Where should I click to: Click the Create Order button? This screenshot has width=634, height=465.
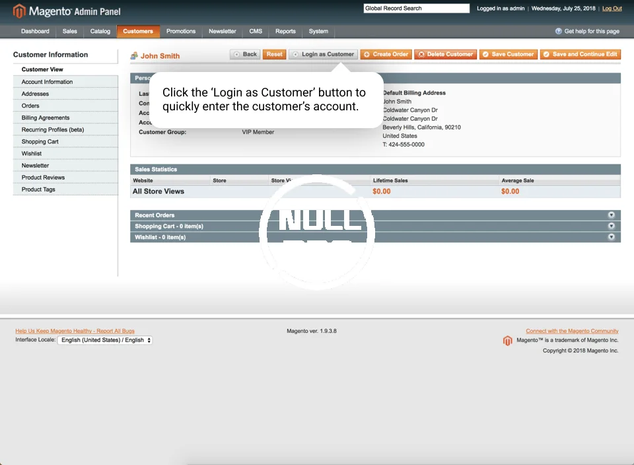click(x=386, y=54)
